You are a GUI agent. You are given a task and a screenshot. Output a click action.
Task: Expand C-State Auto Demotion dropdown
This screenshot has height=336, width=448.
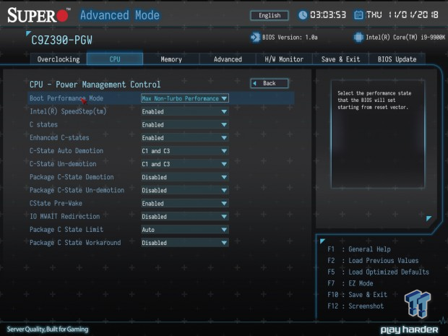tap(185, 151)
